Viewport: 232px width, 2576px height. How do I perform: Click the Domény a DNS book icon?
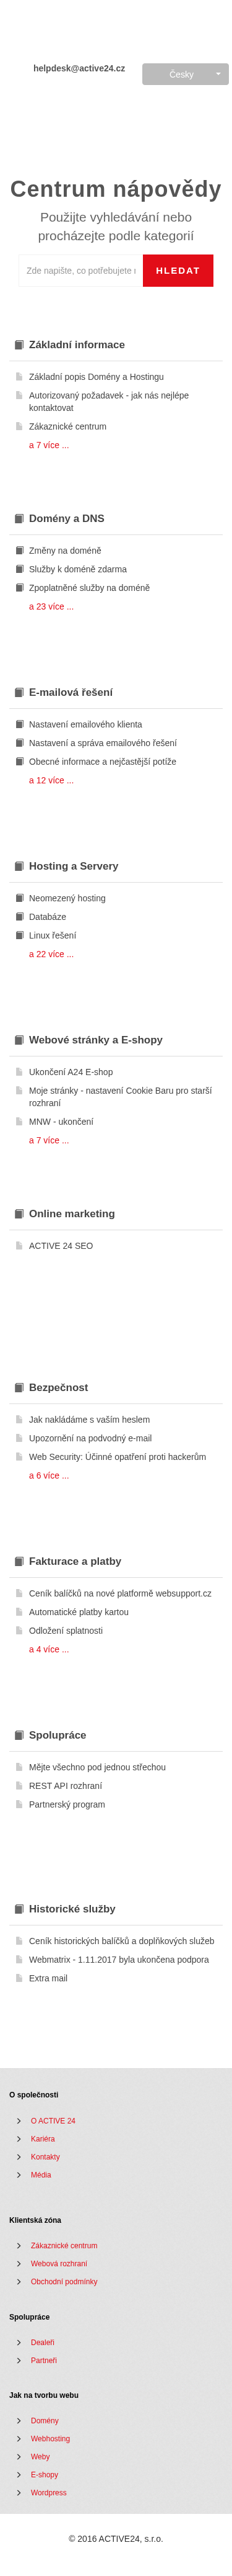click(19, 519)
